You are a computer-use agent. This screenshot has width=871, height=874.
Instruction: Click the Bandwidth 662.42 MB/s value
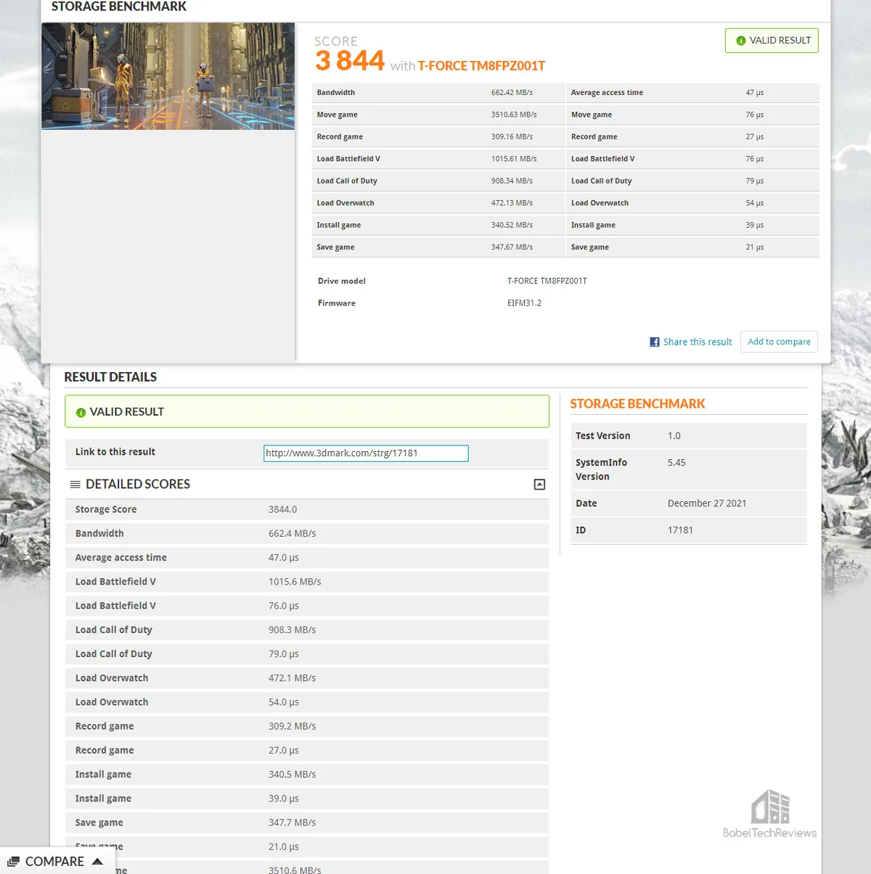click(x=512, y=93)
